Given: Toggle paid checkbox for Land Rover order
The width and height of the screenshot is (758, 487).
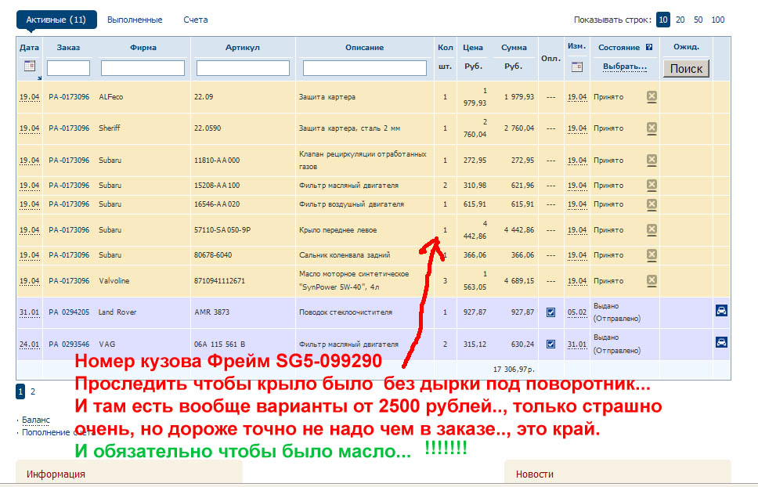Looking at the screenshot, I should coord(550,312).
